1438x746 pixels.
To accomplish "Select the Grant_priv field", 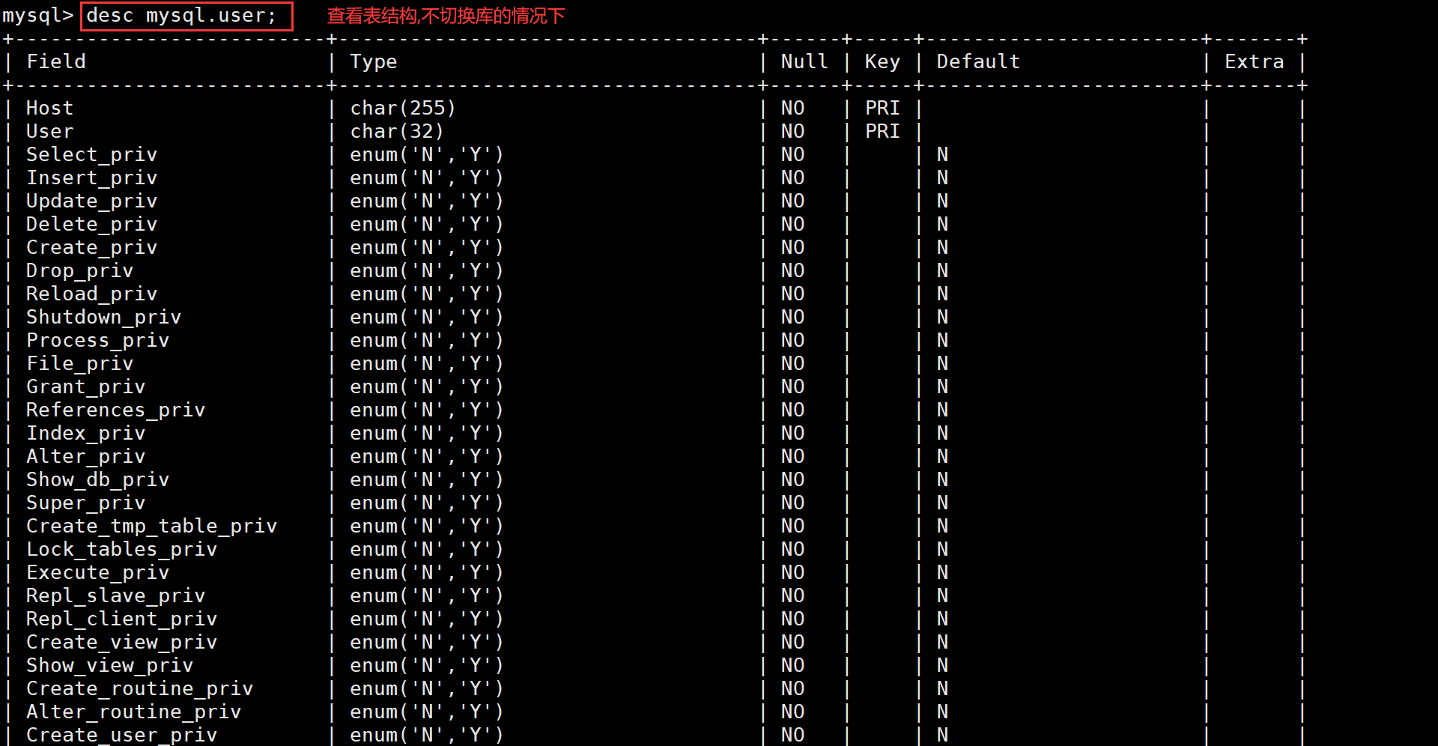I will coord(86,386).
